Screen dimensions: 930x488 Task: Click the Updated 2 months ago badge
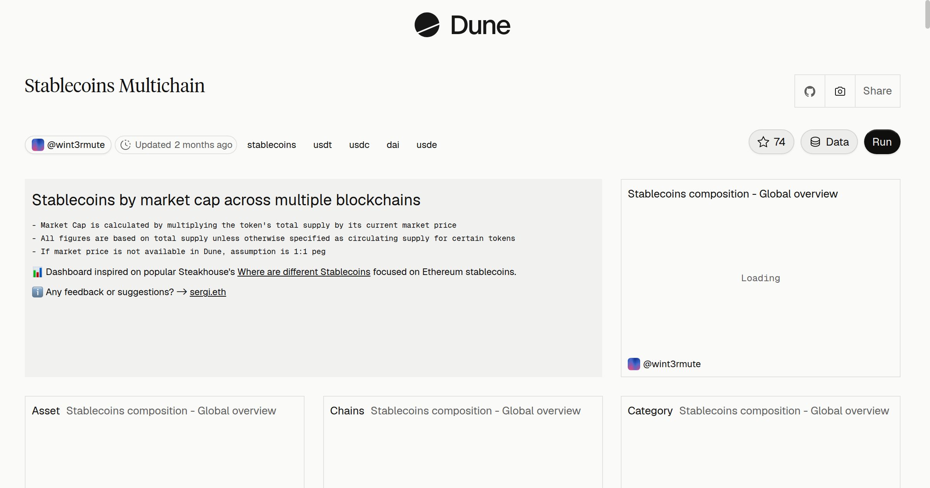pos(176,145)
